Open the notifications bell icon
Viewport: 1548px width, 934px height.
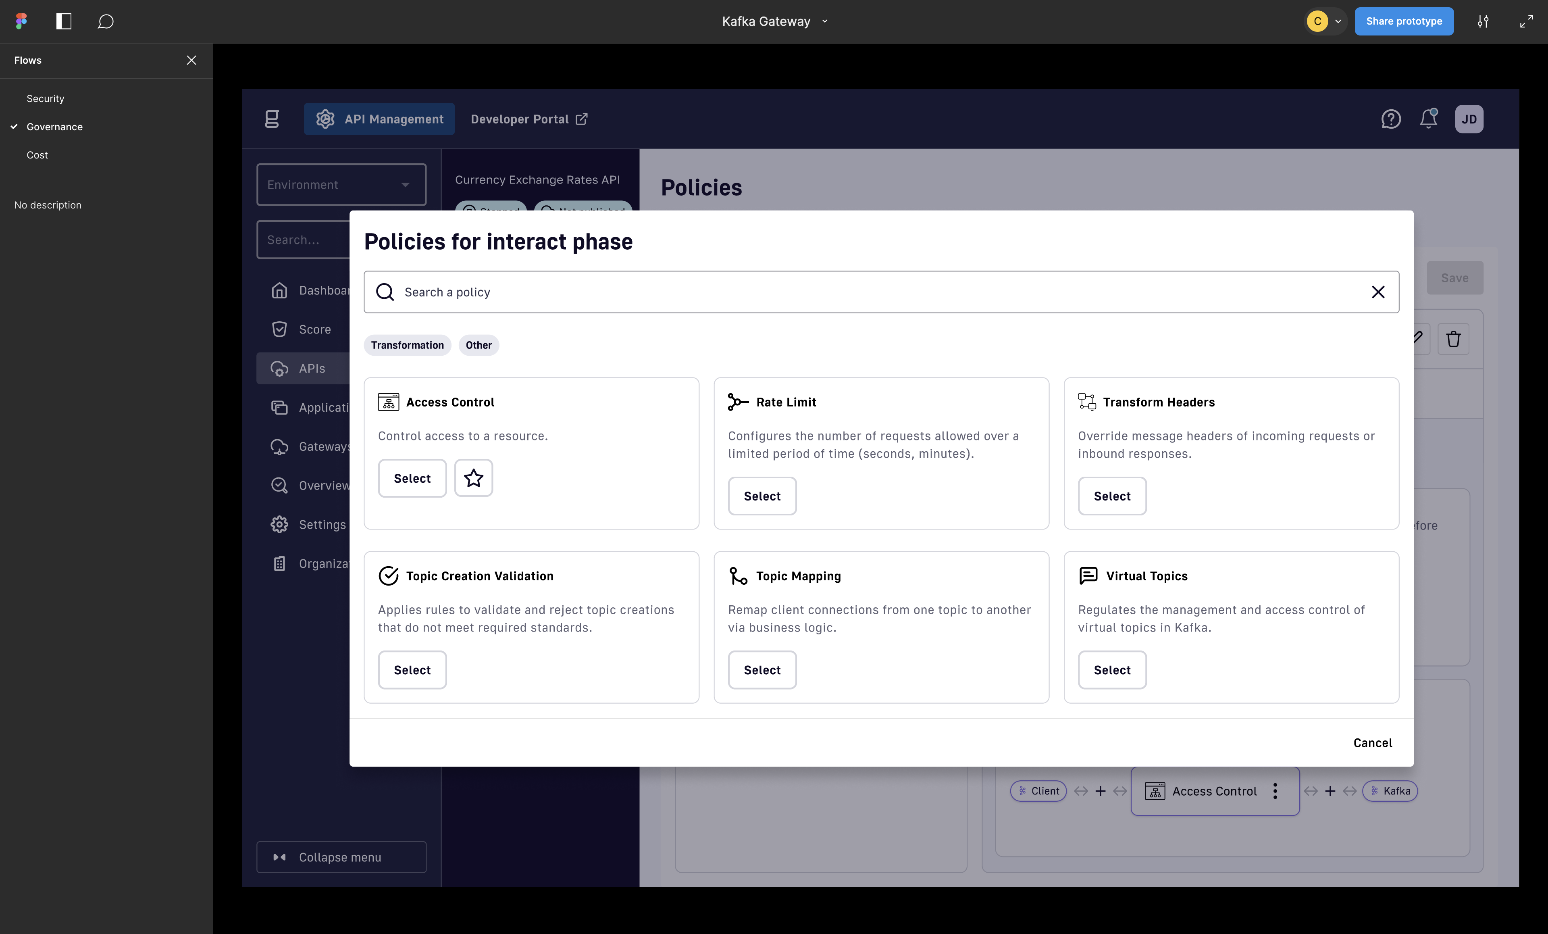pos(1429,119)
